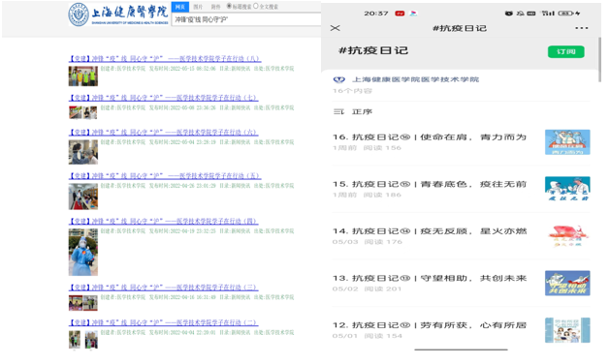Click the 16个内容 count text
The width and height of the screenshot is (610, 364).
pyautogui.click(x=352, y=91)
